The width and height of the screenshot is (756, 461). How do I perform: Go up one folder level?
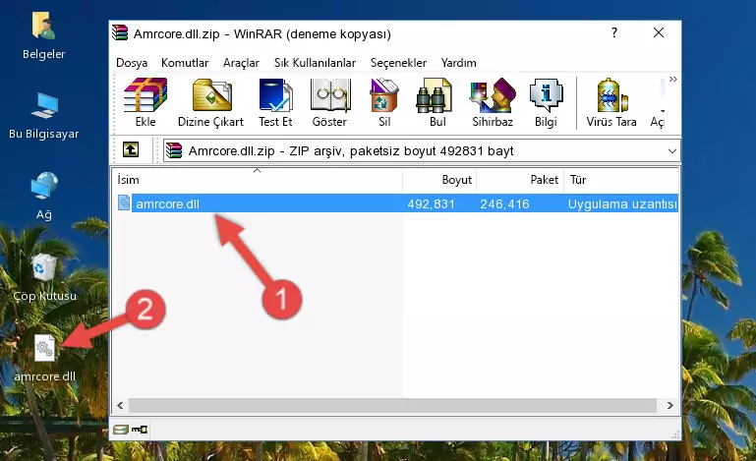coord(131,150)
